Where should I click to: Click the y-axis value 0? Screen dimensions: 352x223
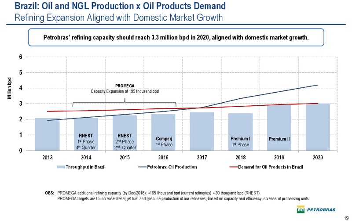pyautogui.click(x=21, y=151)
